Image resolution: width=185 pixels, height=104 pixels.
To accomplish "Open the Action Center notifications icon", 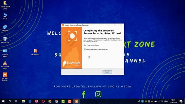I will coord(181,101).
